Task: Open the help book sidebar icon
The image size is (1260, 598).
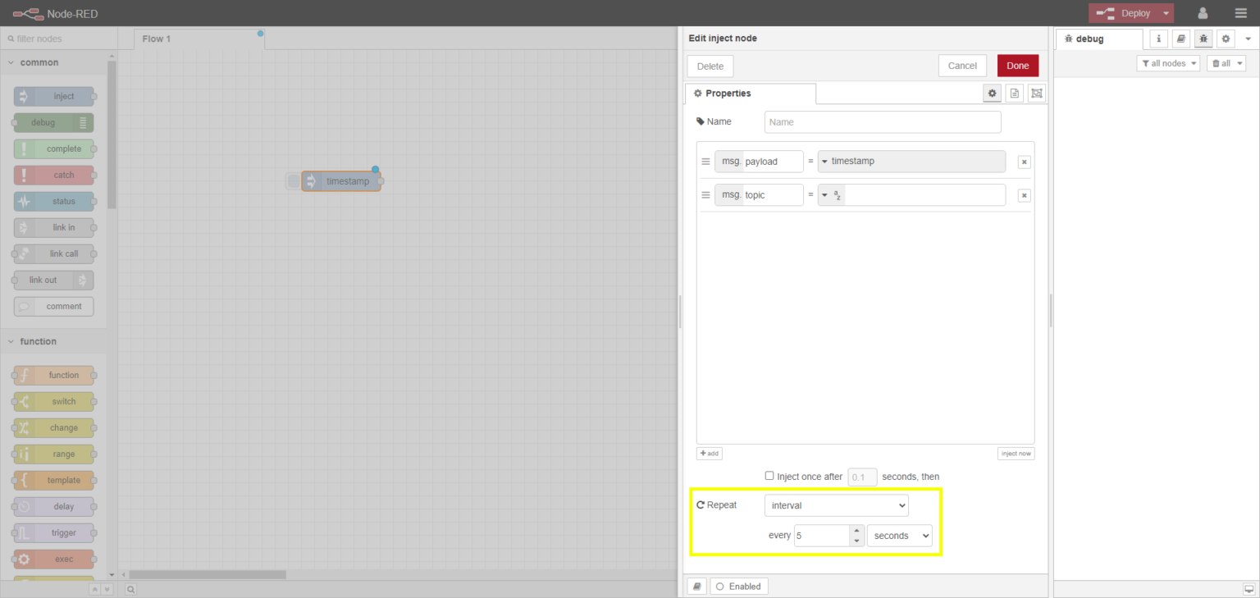Action: (1180, 39)
